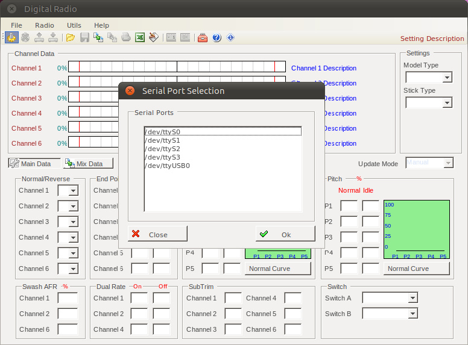Select /dev/ttyS2 in the serial ports list
The height and width of the screenshot is (345, 468).
(223, 149)
